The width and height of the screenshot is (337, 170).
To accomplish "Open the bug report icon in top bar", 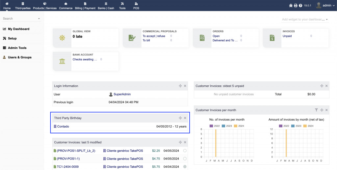I will pos(291,6).
